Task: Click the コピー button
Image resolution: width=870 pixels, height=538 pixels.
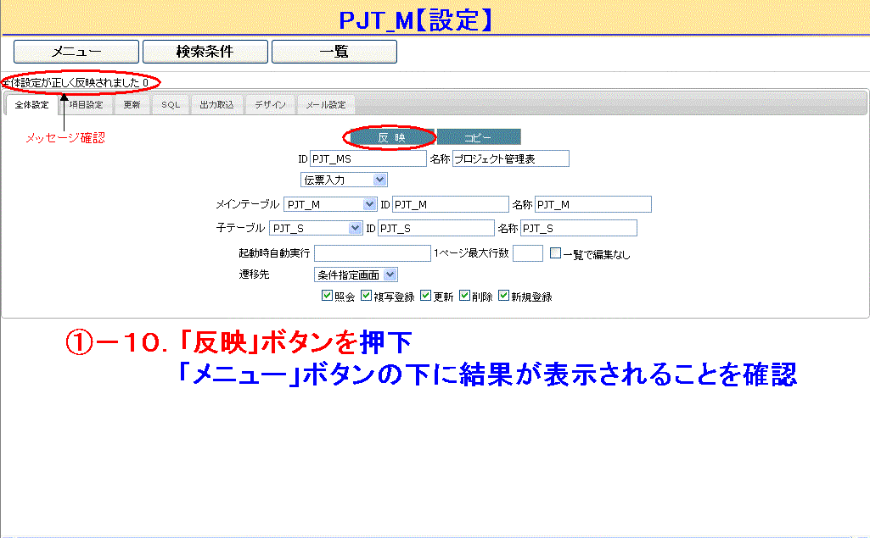Action: point(479,137)
